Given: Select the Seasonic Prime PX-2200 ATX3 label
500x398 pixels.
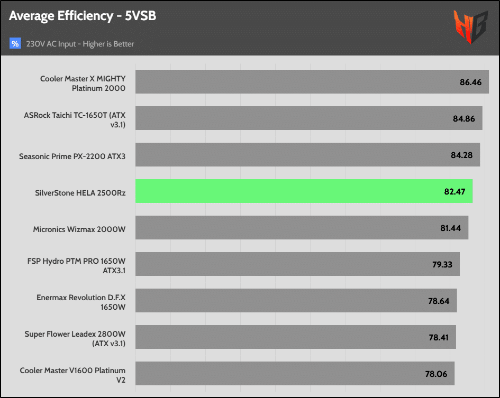Looking at the screenshot, I should coord(72,156).
